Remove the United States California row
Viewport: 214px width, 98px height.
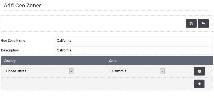199,71
